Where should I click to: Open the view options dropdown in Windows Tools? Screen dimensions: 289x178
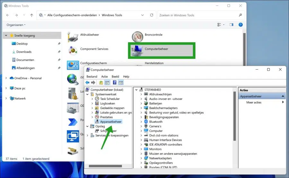(224, 25)
